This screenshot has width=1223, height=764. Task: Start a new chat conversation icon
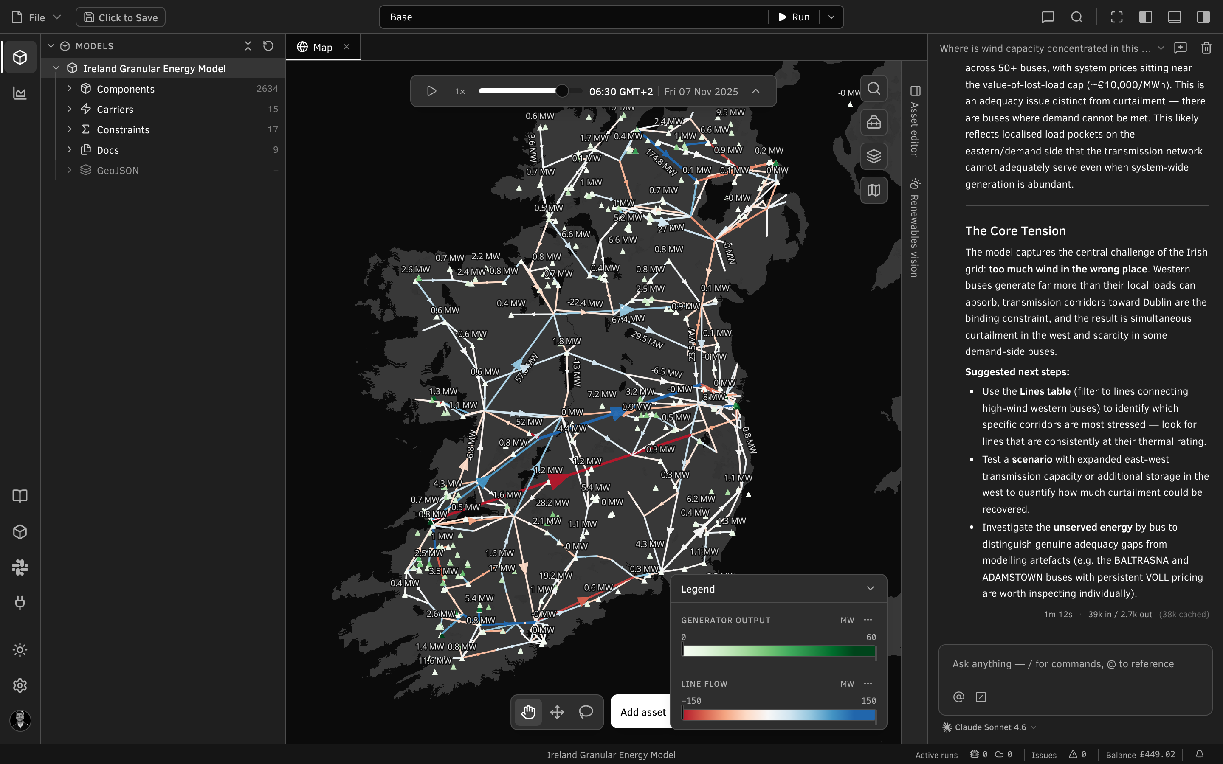click(x=1181, y=48)
